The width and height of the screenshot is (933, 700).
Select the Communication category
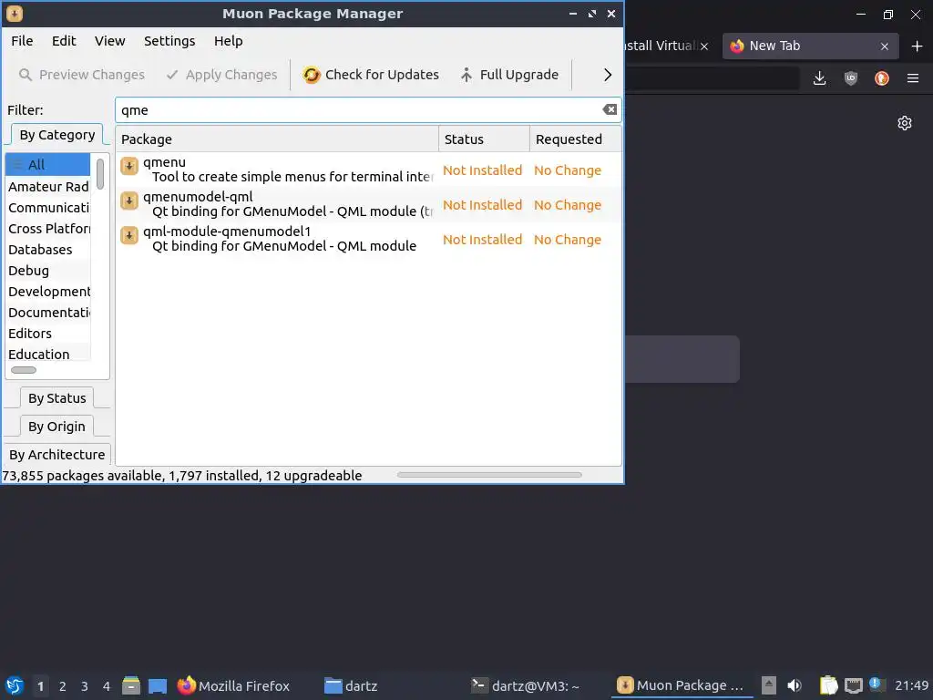pos(48,208)
